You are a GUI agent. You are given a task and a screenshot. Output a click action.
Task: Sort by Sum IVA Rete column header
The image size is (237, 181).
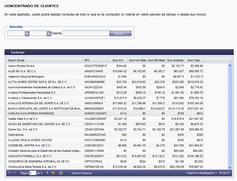pyautogui.click(x=137, y=60)
